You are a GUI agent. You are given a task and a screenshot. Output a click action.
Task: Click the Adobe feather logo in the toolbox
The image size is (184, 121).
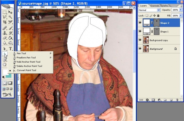tap(7, 6)
